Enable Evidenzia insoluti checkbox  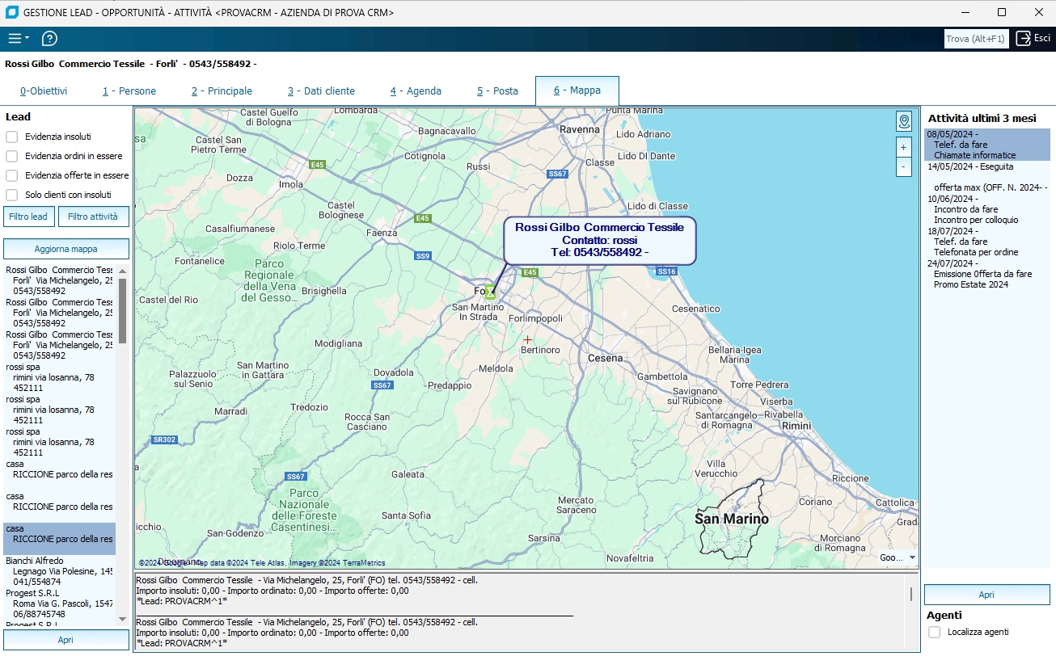click(x=12, y=137)
